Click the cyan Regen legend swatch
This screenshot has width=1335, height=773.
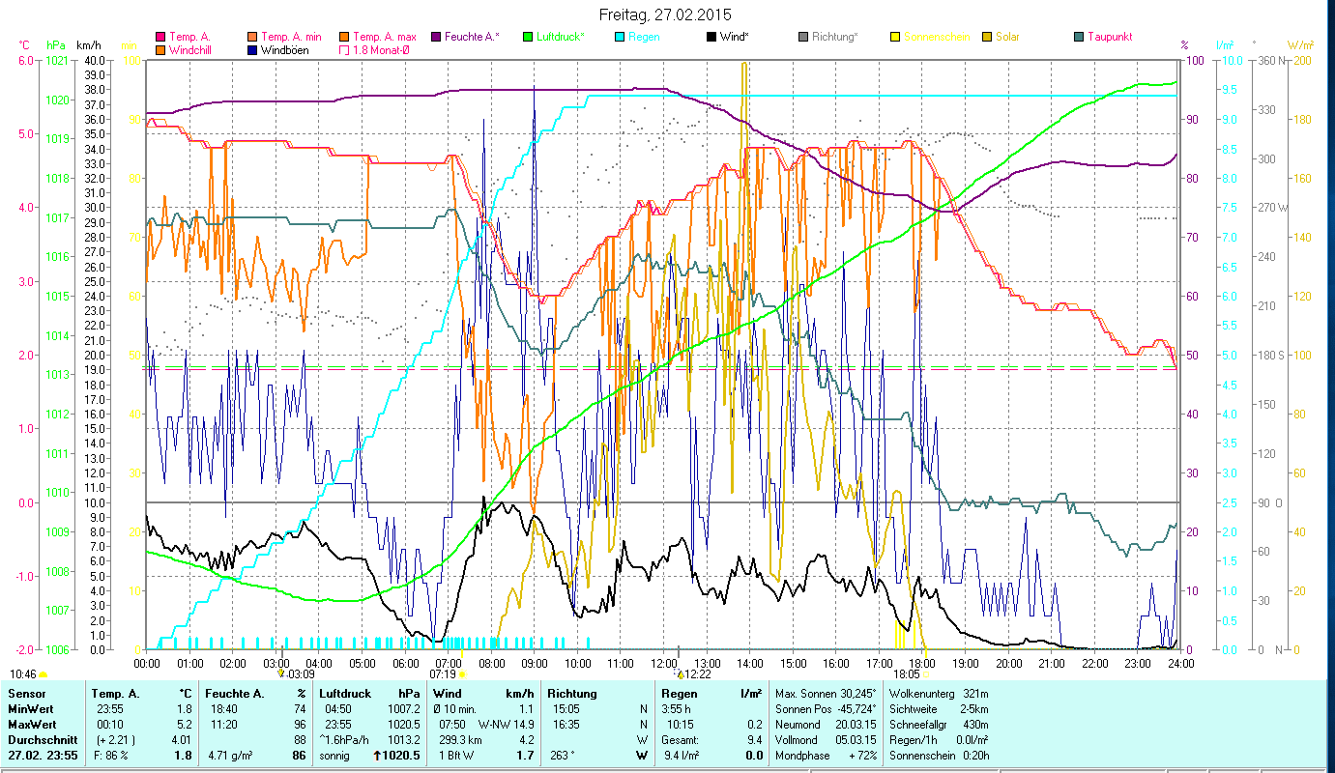(620, 38)
